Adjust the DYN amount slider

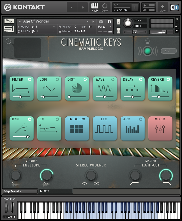(x=21, y=137)
